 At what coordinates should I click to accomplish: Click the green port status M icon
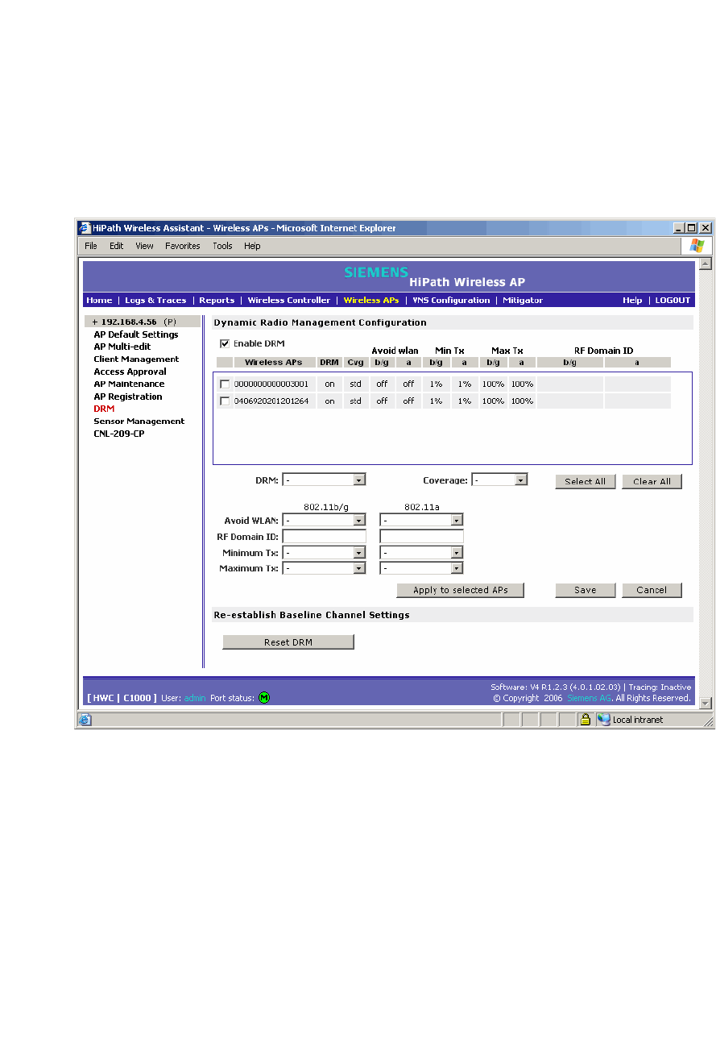[x=264, y=697]
